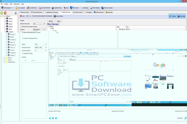
Task: Click the third round playback button
Action: point(56,118)
